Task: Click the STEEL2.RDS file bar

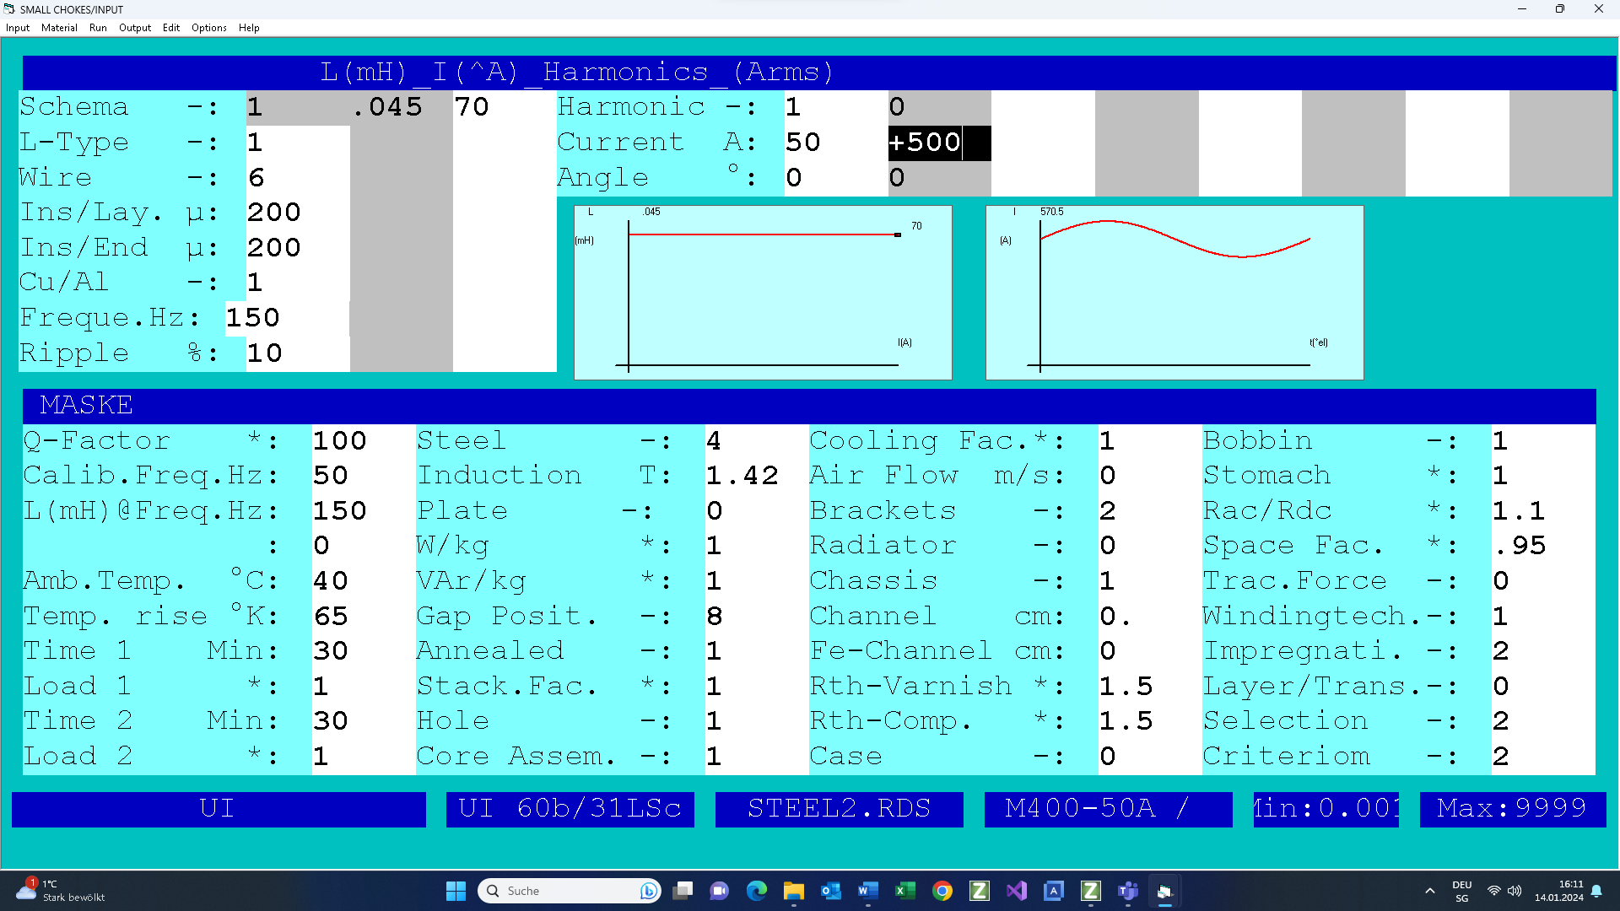Action: pos(840,809)
